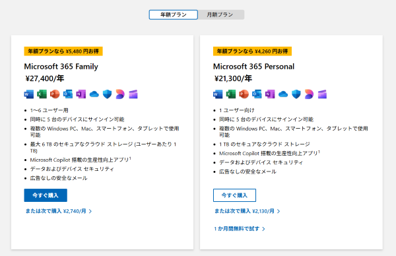
Task: Click the ¥4,260 円お得 savings badge
Action: pyautogui.click(x=252, y=51)
